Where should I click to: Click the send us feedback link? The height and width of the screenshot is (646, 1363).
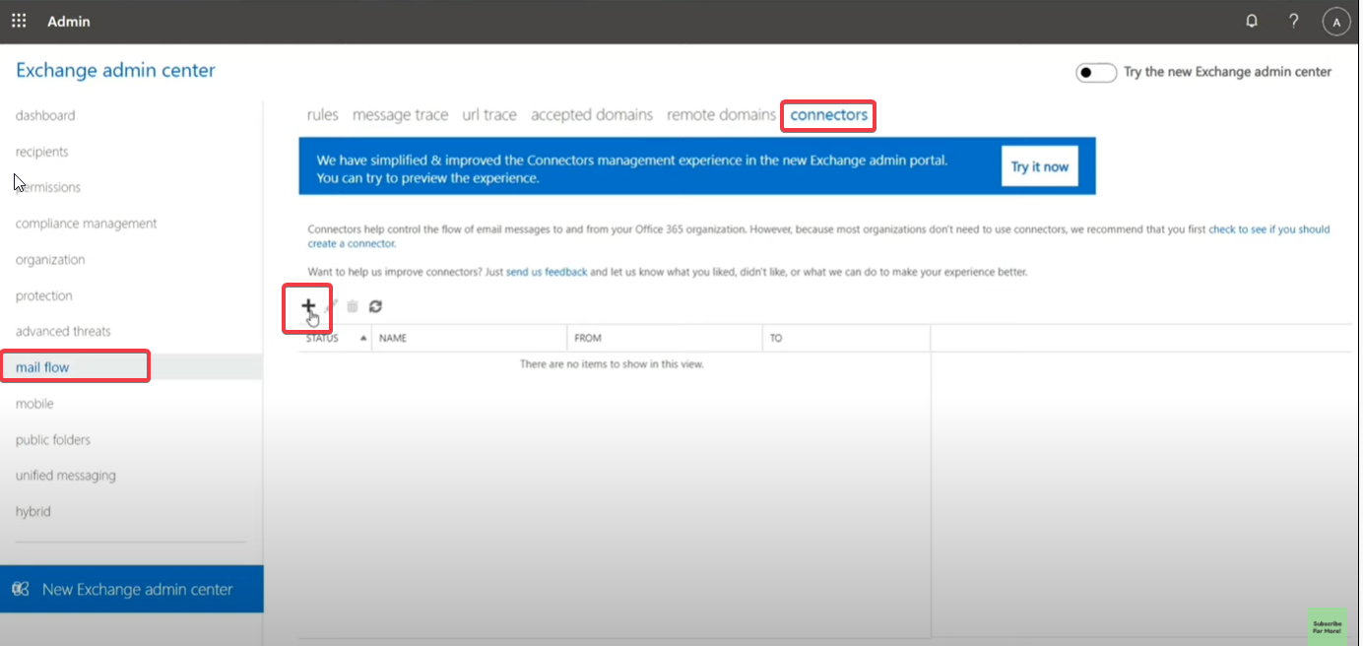pyautogui.click(x=546, y=272)
